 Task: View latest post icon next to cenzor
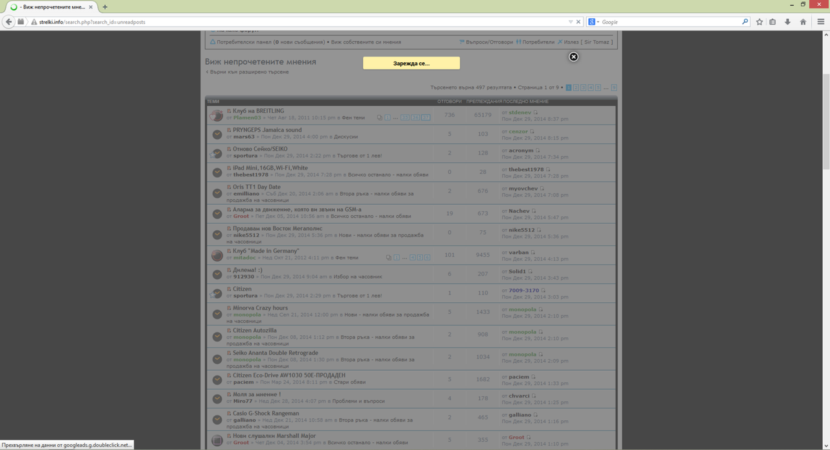pos(532,132)
